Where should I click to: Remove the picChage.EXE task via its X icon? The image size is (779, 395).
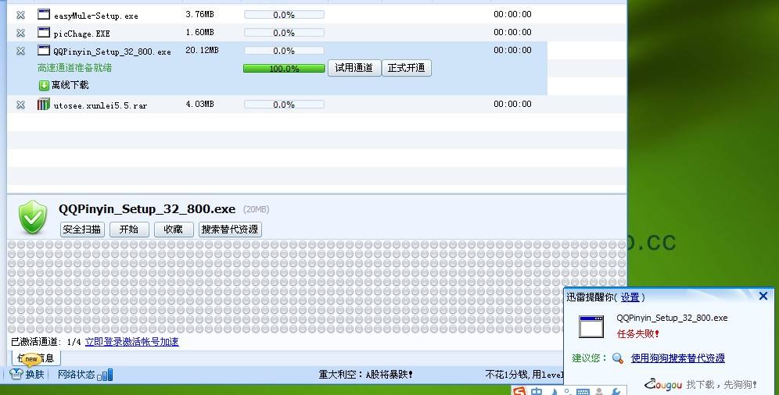click(x=20, y=33)
